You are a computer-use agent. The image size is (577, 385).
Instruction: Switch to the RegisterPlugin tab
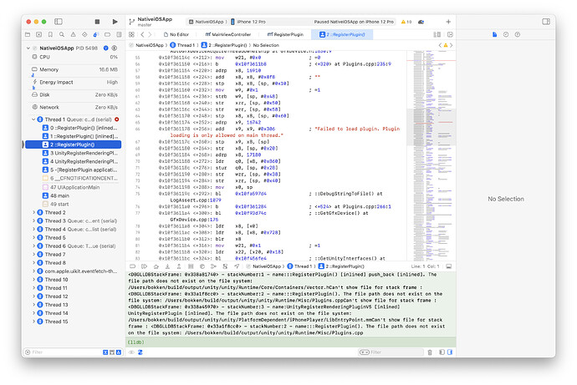click(x=285, y=34)
